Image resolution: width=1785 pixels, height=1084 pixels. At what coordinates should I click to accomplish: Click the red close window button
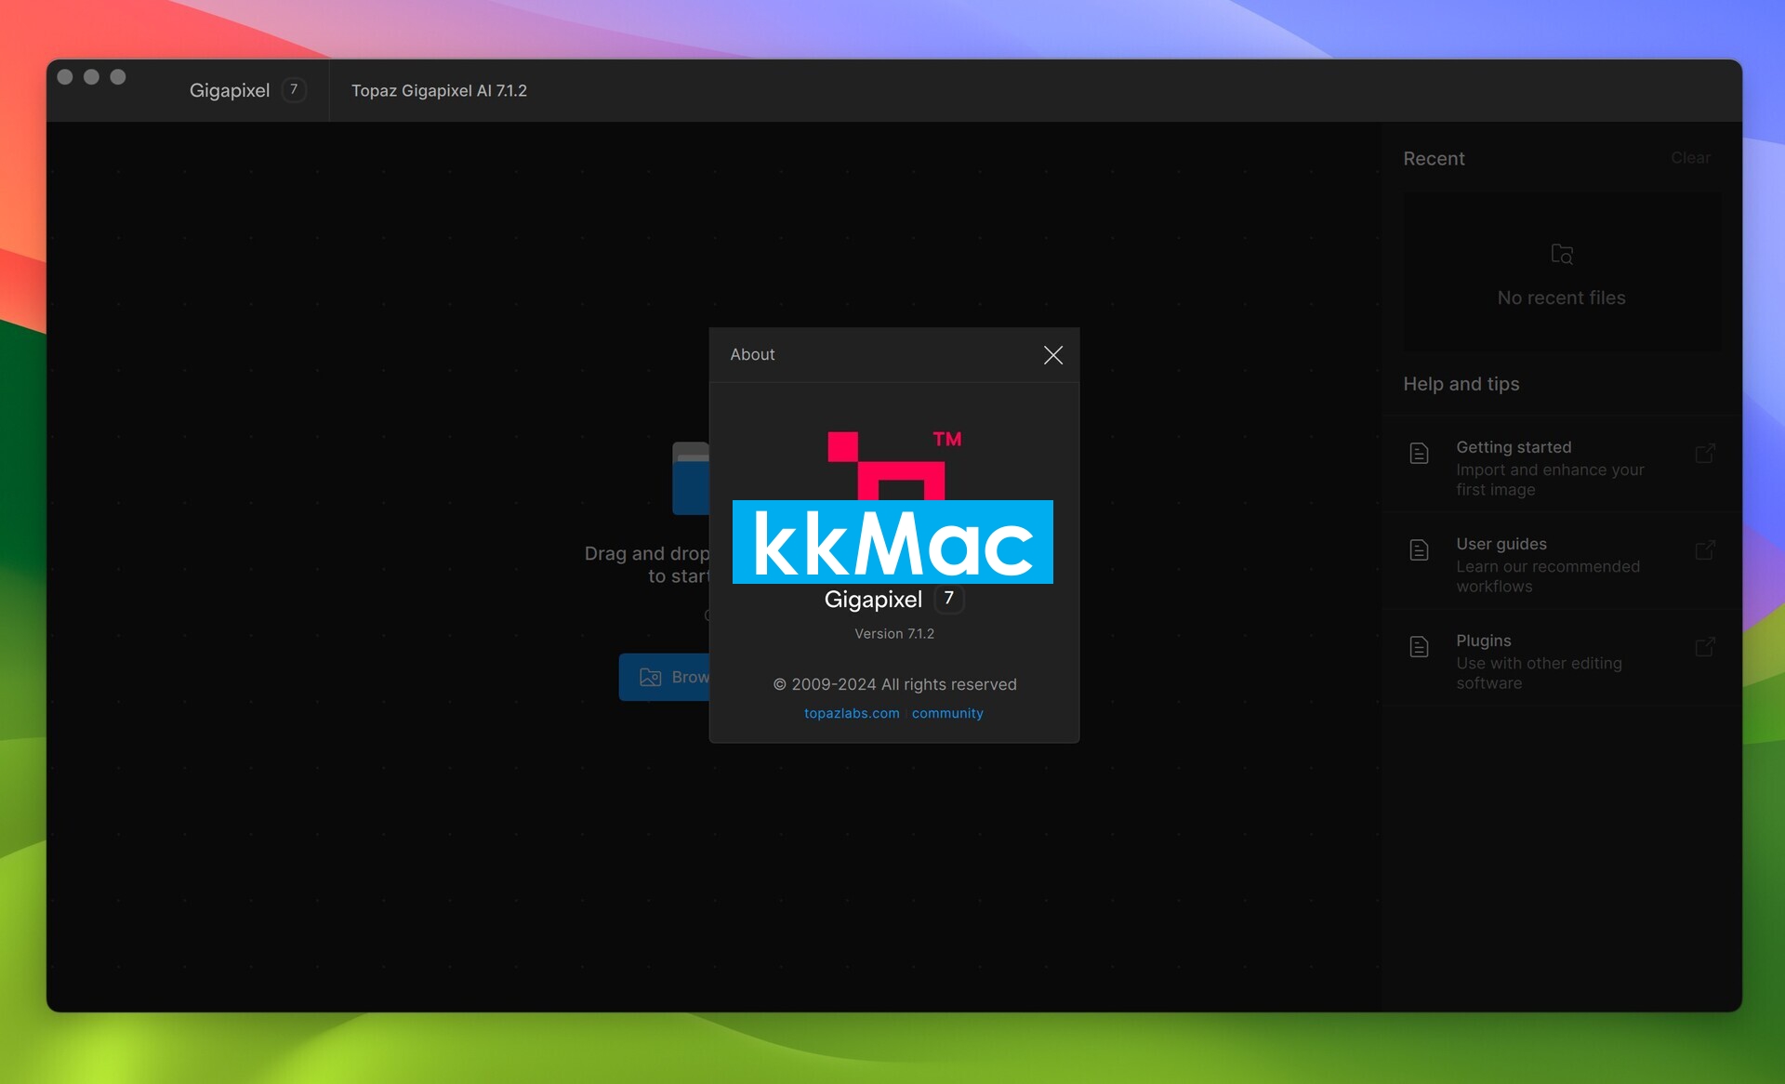pyautogui.click(x=65, y=77)
